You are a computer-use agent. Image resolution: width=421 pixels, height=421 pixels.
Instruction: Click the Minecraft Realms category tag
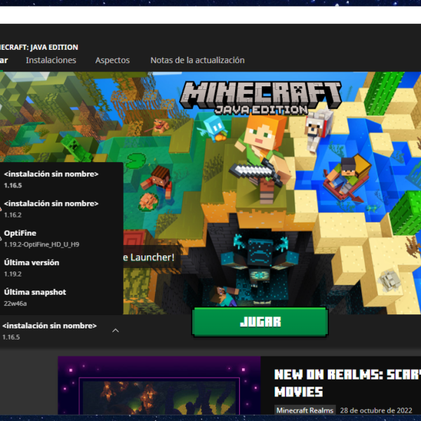tap(305, 410)
